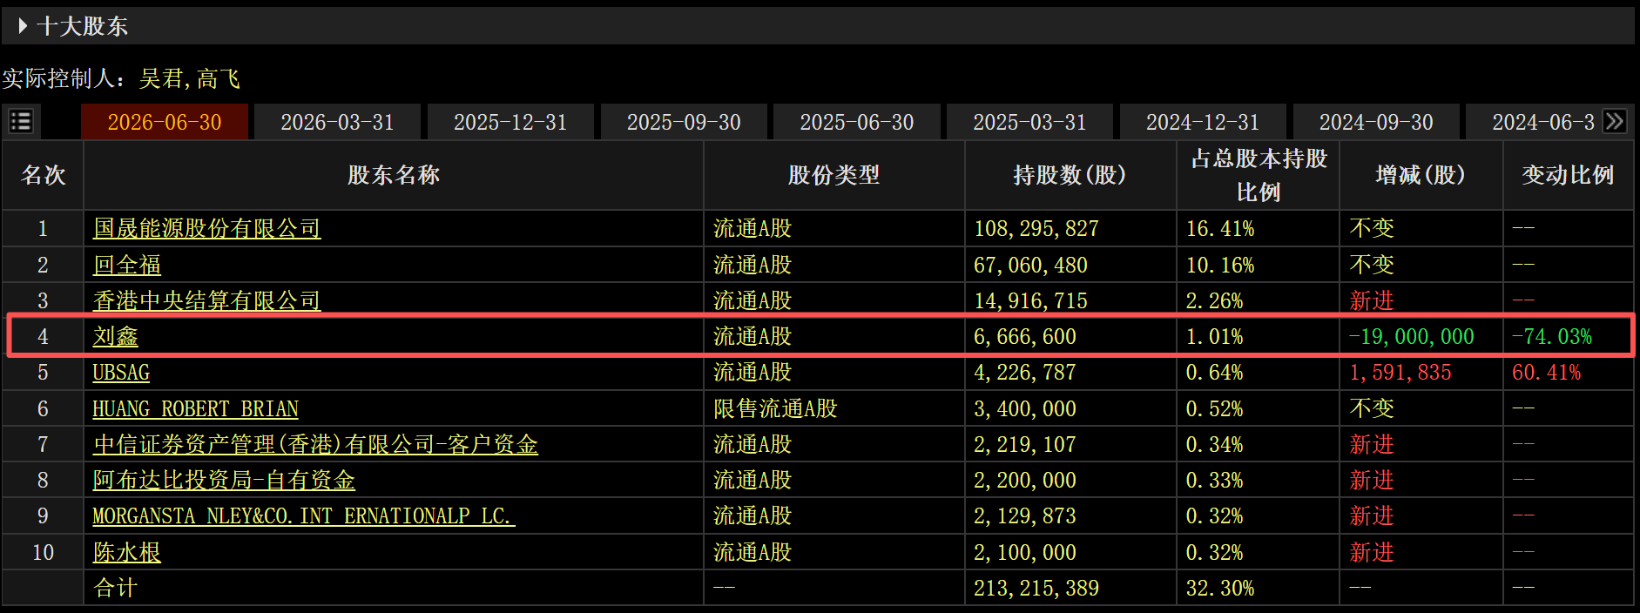Image resolution: width=1640 pixels, height=613 pixels.
Task: Click the total shares 213,215,389
Action: [x=1036, y=588]
